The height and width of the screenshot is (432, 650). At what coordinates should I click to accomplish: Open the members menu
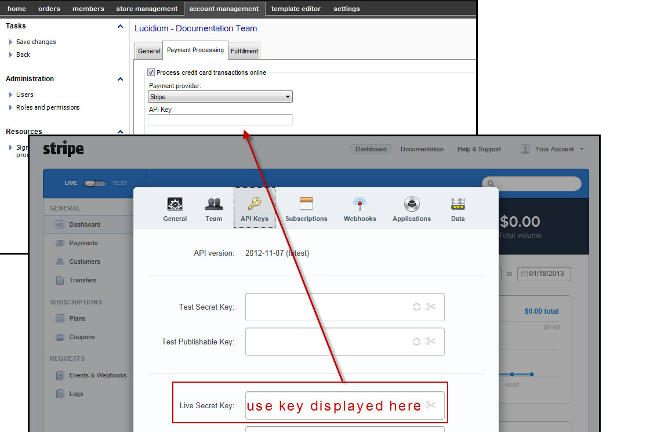88,9
